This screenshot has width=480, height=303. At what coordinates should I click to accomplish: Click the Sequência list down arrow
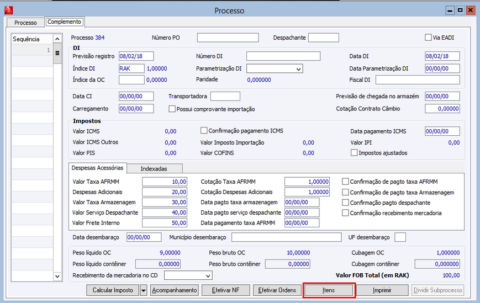click(x=57, y=276)
